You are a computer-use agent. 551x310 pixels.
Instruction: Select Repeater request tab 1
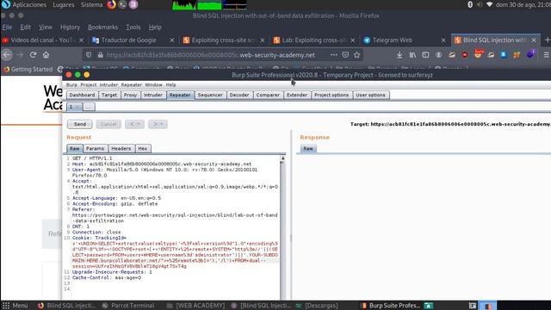point(74,107)
